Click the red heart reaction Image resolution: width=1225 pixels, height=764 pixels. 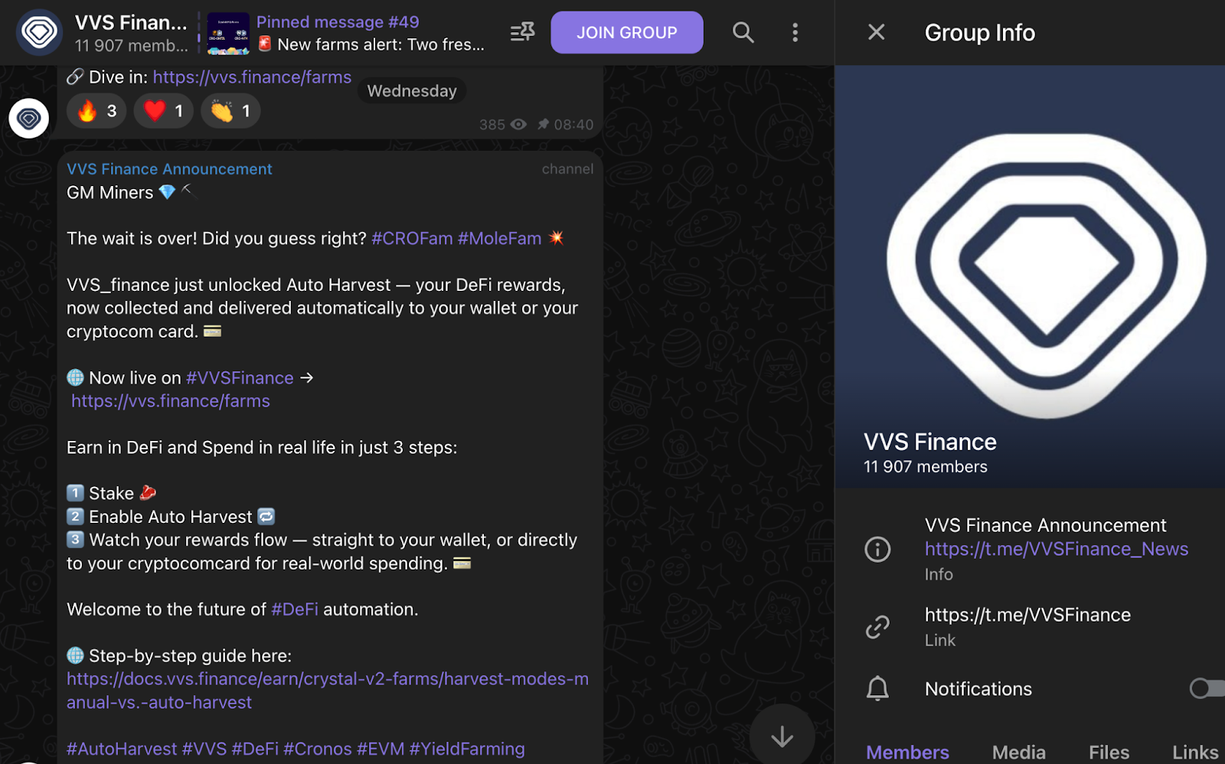point(164,111)
